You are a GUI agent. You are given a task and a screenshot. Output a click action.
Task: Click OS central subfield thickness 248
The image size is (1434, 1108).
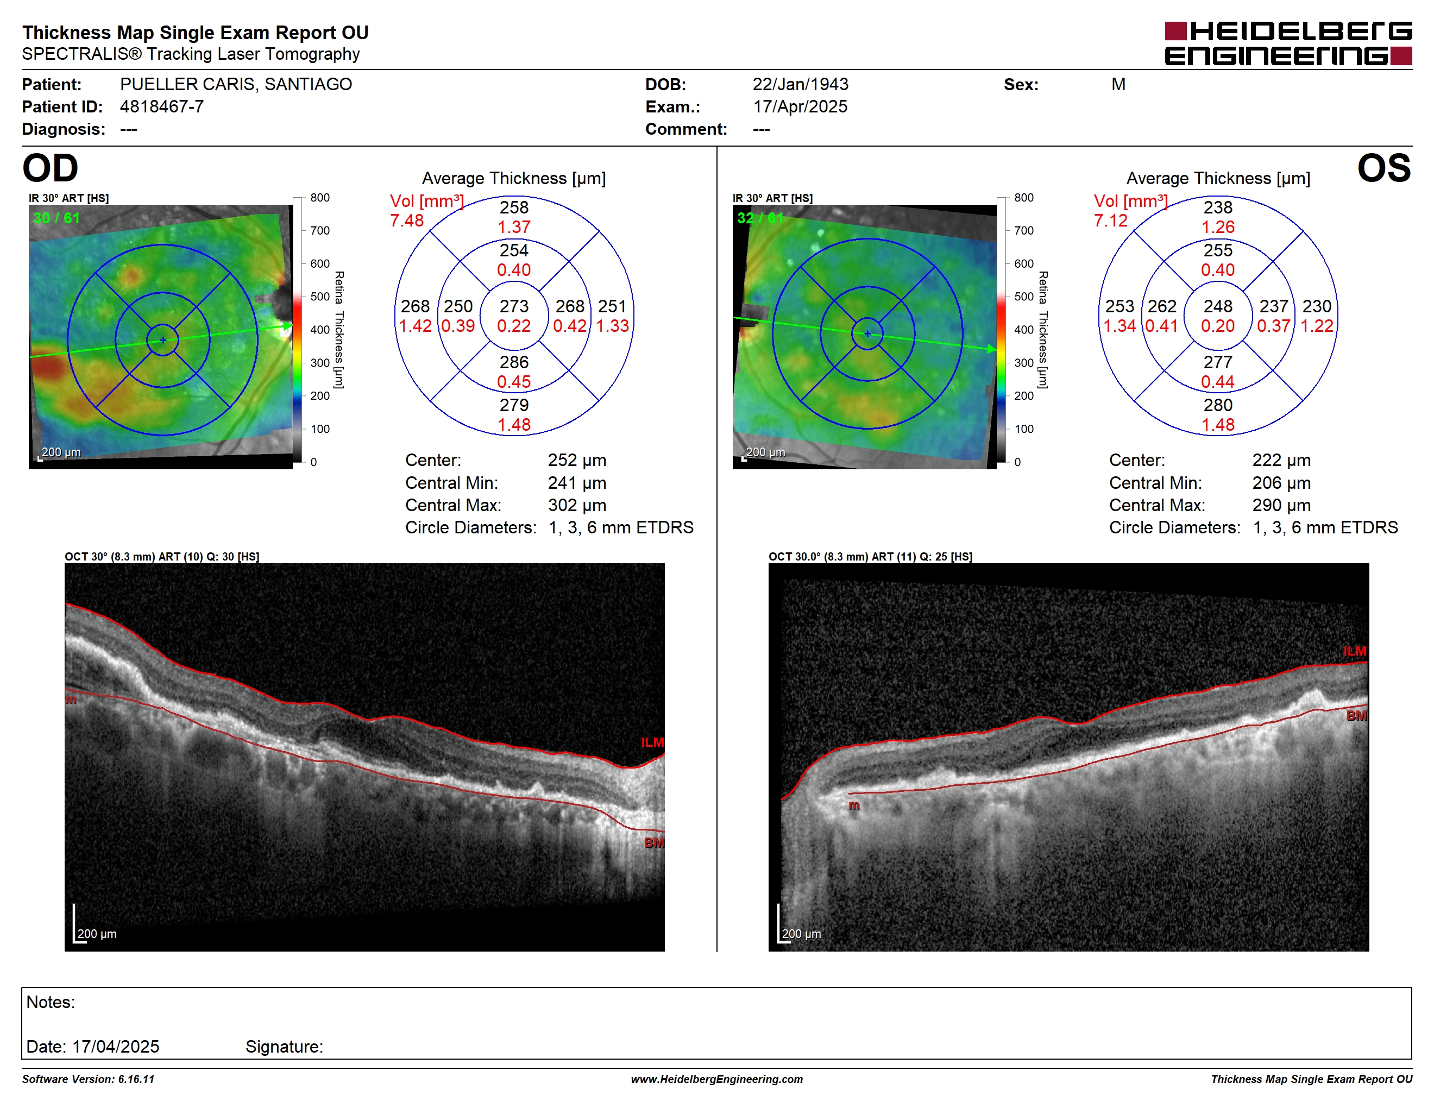tap(1218, 306)
